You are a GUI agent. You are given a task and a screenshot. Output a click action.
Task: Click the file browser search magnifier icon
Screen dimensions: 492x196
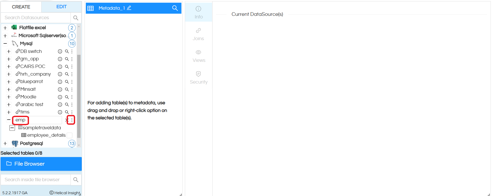76,180
